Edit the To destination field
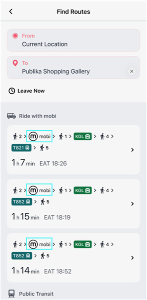Screen dimensions: 147x300 73,67
